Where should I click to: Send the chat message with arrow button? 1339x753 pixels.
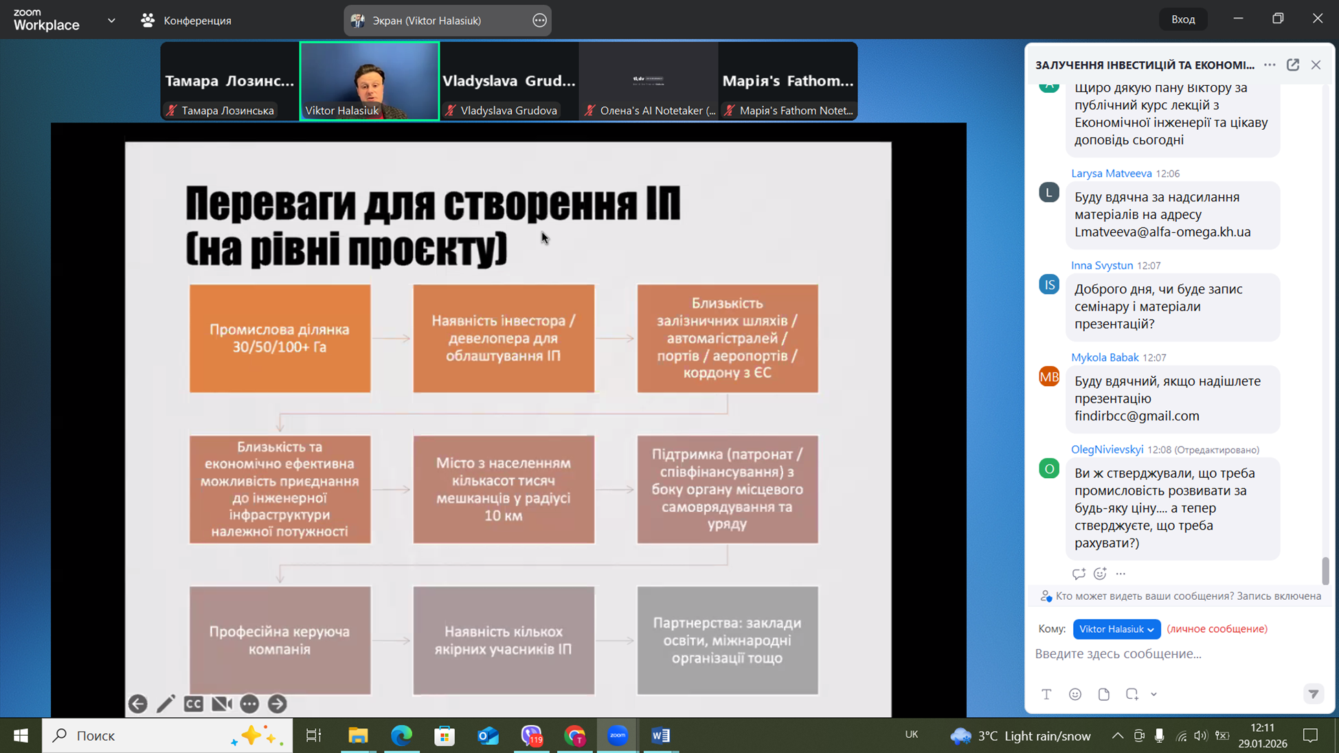(1313, 694)
